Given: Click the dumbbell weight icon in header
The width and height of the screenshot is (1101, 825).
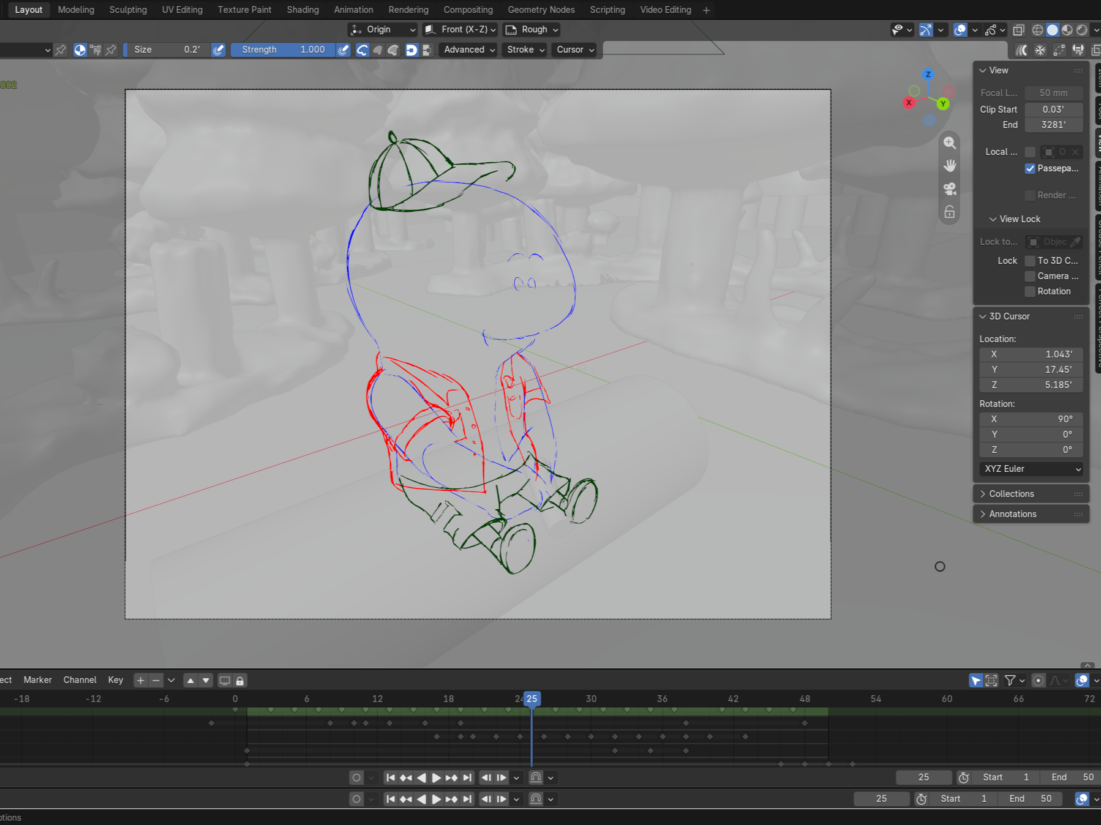Looking at the screenshot, I should coord(1078,50).
